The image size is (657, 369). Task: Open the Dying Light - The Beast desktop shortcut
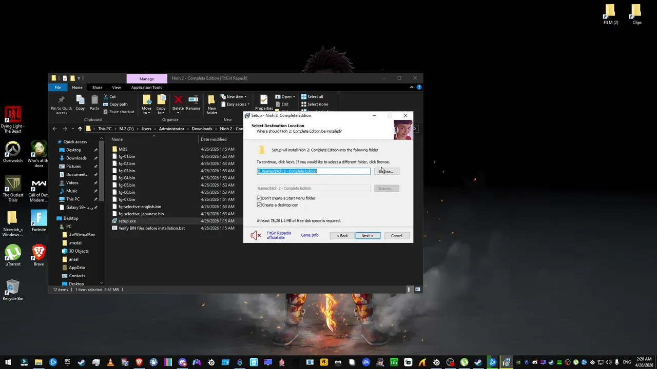13,120
